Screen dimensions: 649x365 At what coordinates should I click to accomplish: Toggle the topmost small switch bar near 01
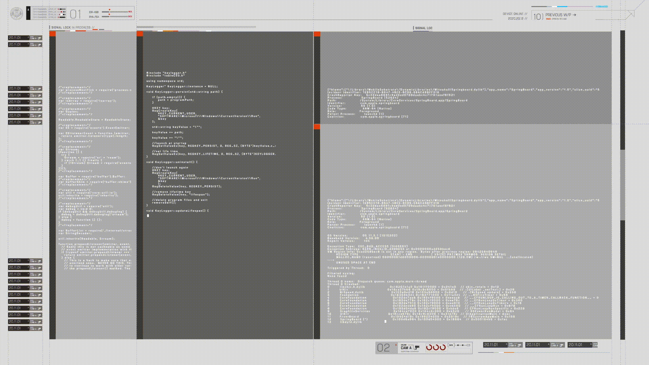tap(62, 9)
